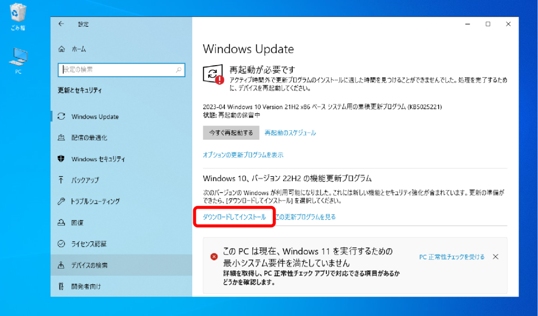The width and height of the screenshot is (538, 316).
Task: Open the ごみ箱 desktop icon
Action: tap(18, 15)
